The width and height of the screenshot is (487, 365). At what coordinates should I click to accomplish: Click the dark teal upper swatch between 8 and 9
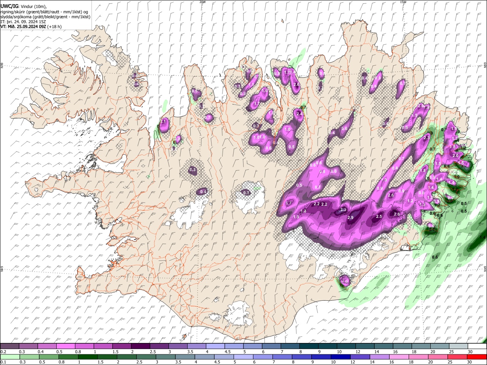click(x=309, y=346)
